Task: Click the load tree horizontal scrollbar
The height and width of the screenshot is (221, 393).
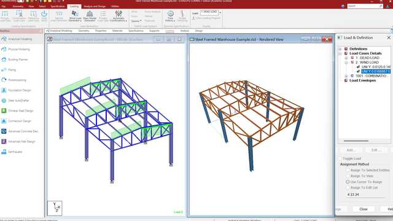Action: pyautogui.click(x=356, y=141)
